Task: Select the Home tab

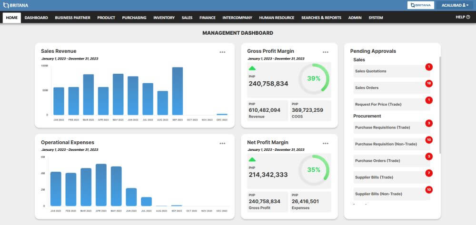Action: [12, 18]
